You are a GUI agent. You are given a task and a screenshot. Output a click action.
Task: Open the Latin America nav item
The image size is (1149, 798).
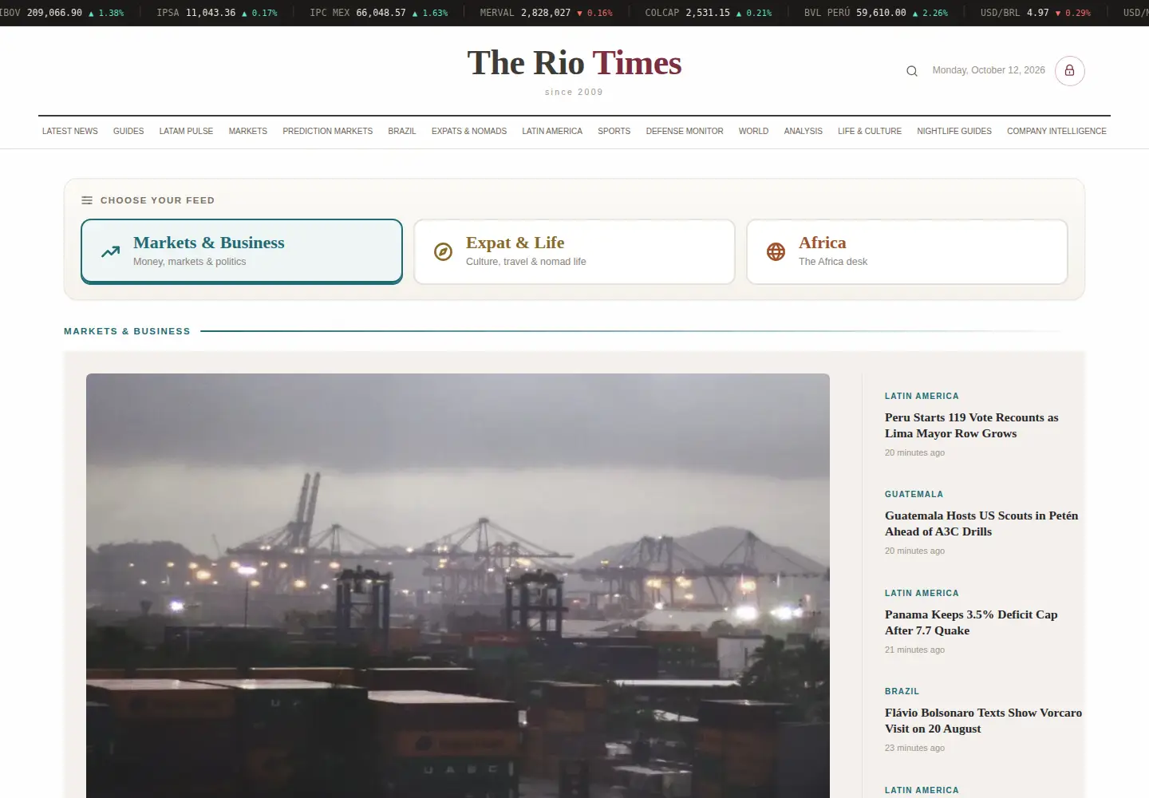(x=552, y=131)
